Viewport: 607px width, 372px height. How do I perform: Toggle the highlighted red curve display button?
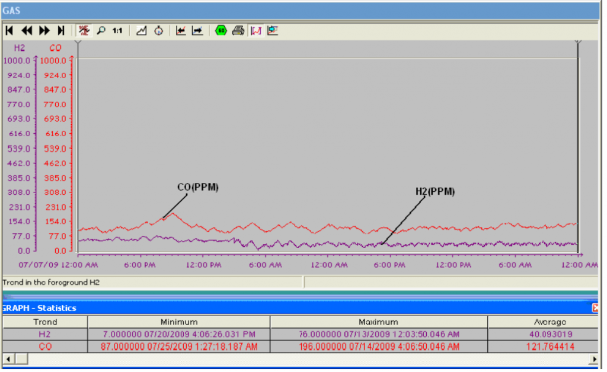(256, 31)
